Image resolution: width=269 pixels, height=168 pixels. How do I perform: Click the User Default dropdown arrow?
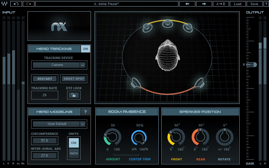point(83,124)
